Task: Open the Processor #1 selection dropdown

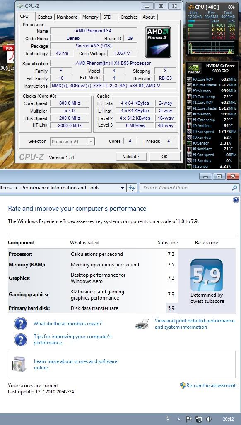Action: click(72, 142)
